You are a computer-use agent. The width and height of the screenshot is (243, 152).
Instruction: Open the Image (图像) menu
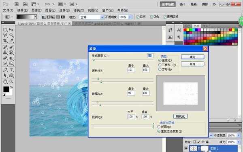click(36, 11)
